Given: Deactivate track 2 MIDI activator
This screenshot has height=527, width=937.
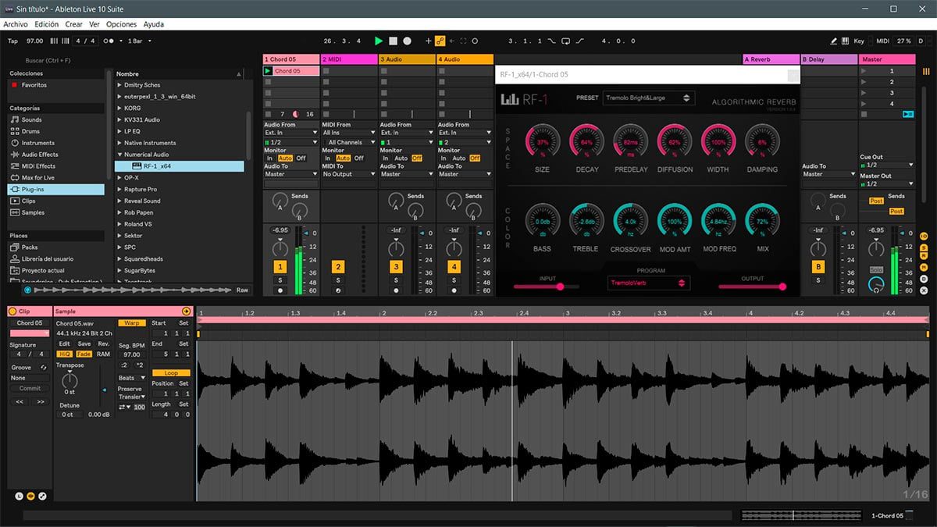Looking at the screenshot, I should (338, 267).
